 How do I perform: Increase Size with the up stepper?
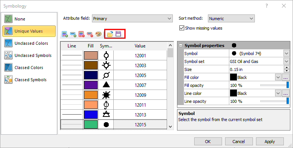[x=287, y=68]
